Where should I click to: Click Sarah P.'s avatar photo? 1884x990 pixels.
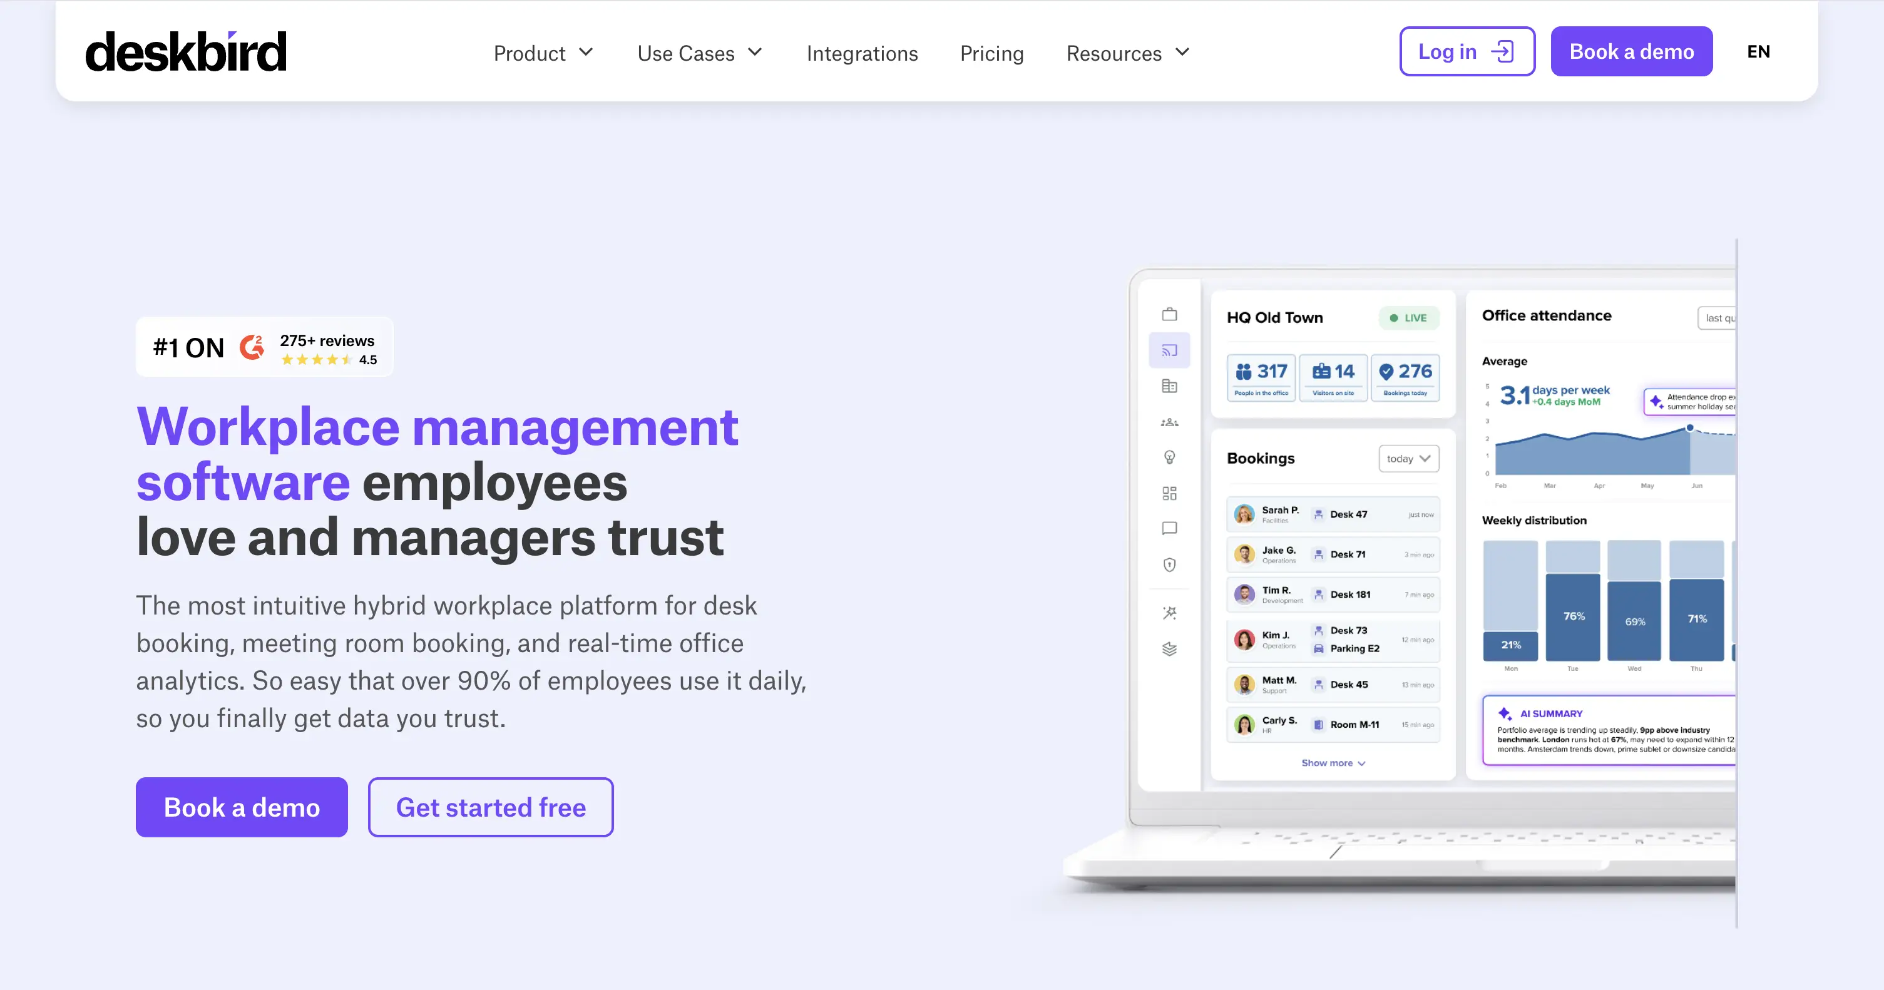[1244, 515]
